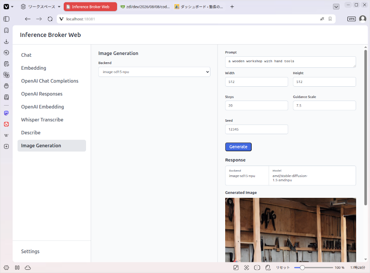This screenshot has width=370, height=273.
Task: Open the History panel icon
Action: [x=6, y=53]
